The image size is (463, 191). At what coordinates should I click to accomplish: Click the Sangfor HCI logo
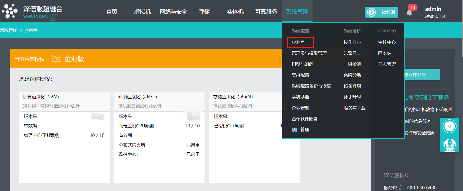tap(32, 12)
